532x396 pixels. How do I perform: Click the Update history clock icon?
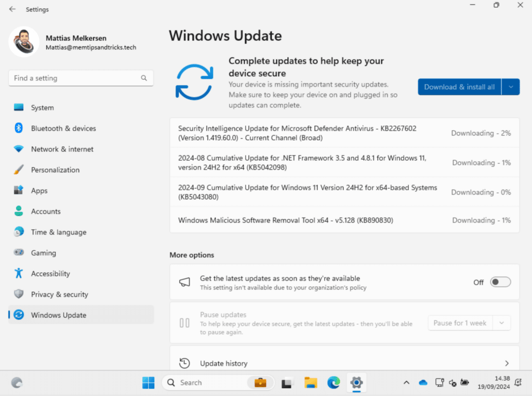[184, 363]
